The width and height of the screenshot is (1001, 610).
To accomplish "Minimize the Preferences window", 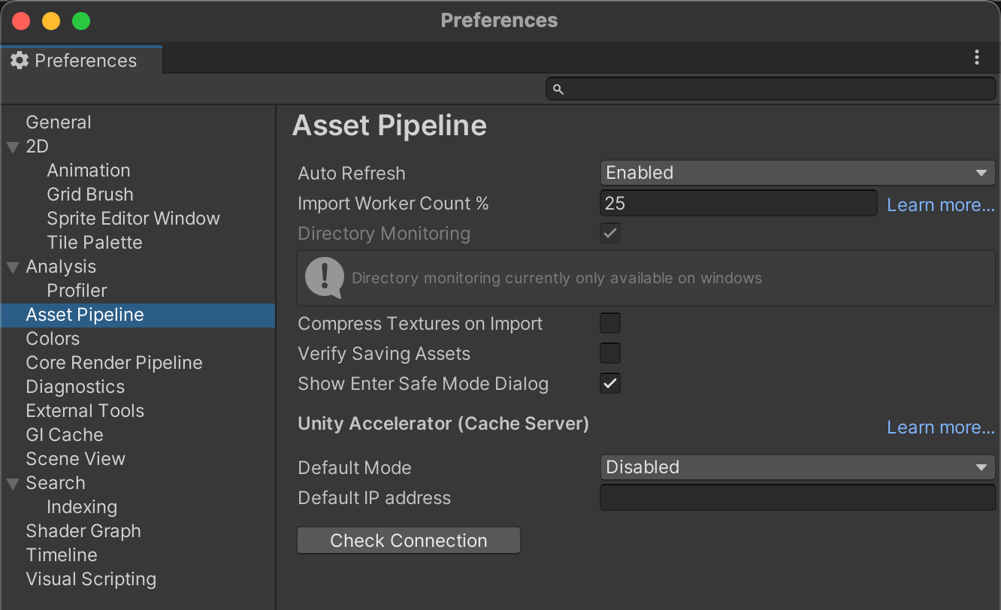I will click(51, 21).
